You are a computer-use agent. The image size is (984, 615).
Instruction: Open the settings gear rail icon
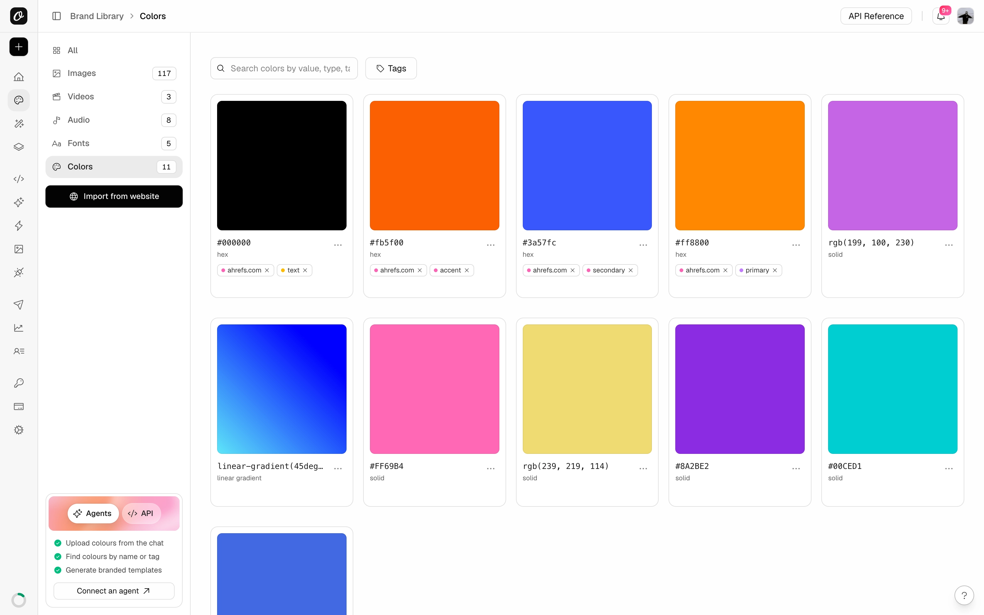pos(19,430)
